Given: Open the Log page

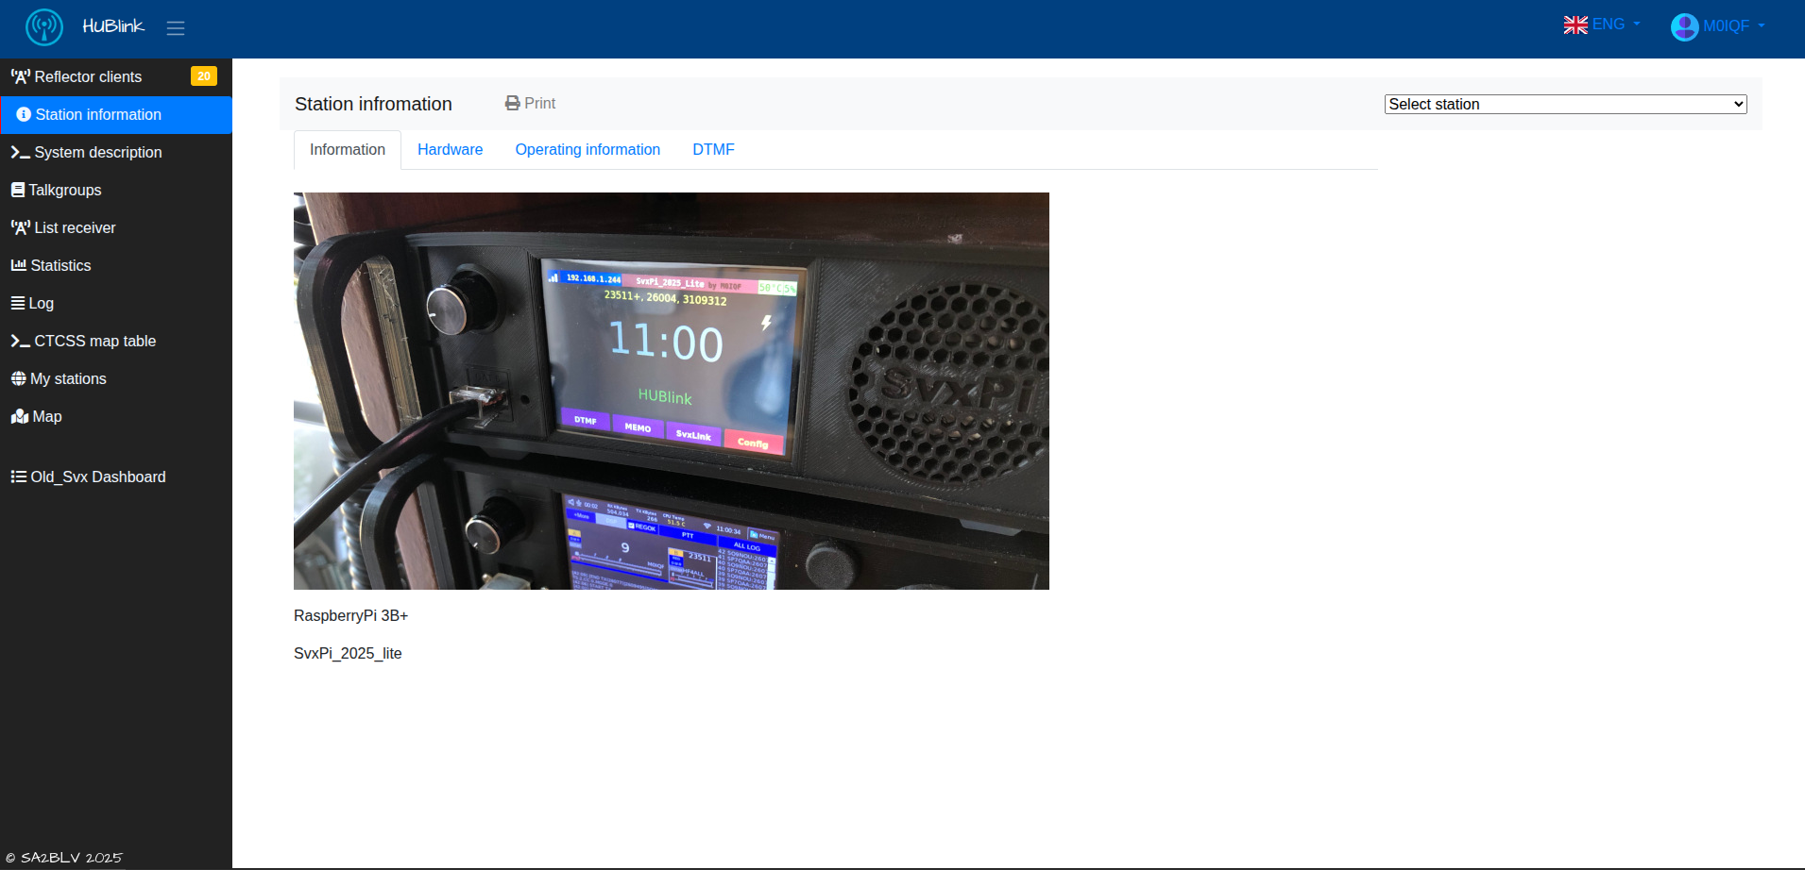Looking at the screenshot, I should tap(116, 303).
